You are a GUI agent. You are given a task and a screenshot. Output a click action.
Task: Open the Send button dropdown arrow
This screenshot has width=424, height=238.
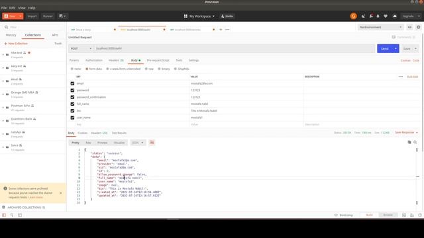tap(396, 48)
